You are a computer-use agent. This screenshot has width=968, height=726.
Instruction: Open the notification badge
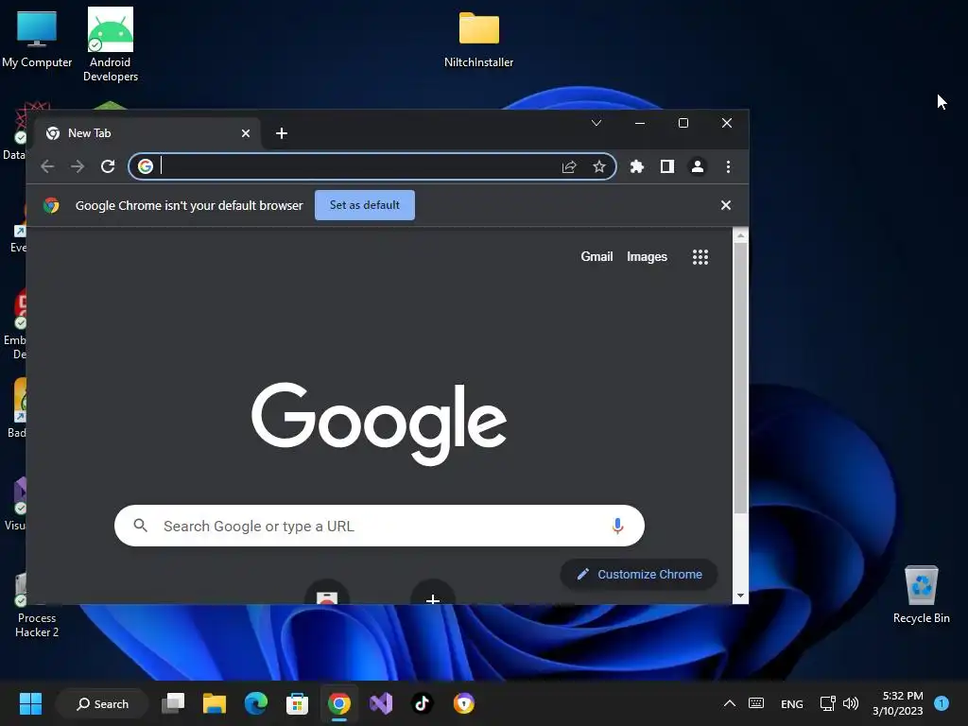click(x=942, y=703)
